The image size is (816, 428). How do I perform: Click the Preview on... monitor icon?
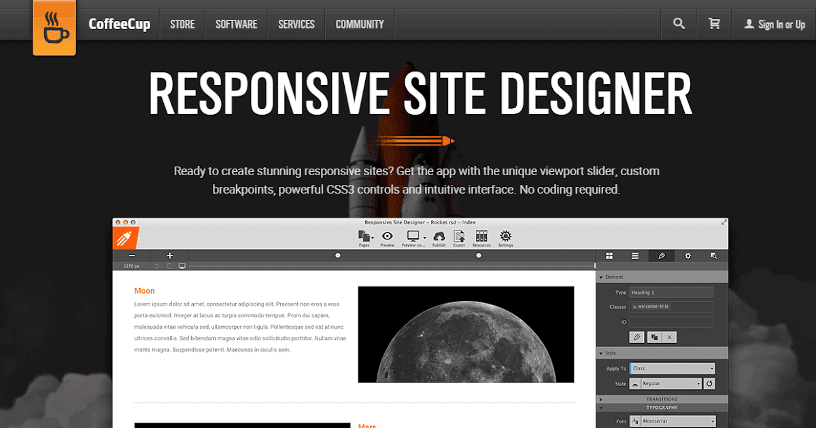pyautogui.click(x=413, y=236)
